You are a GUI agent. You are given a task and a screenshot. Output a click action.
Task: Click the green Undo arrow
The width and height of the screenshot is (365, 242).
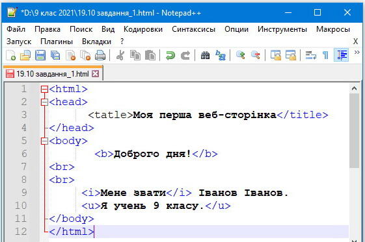tap(170, 55)
